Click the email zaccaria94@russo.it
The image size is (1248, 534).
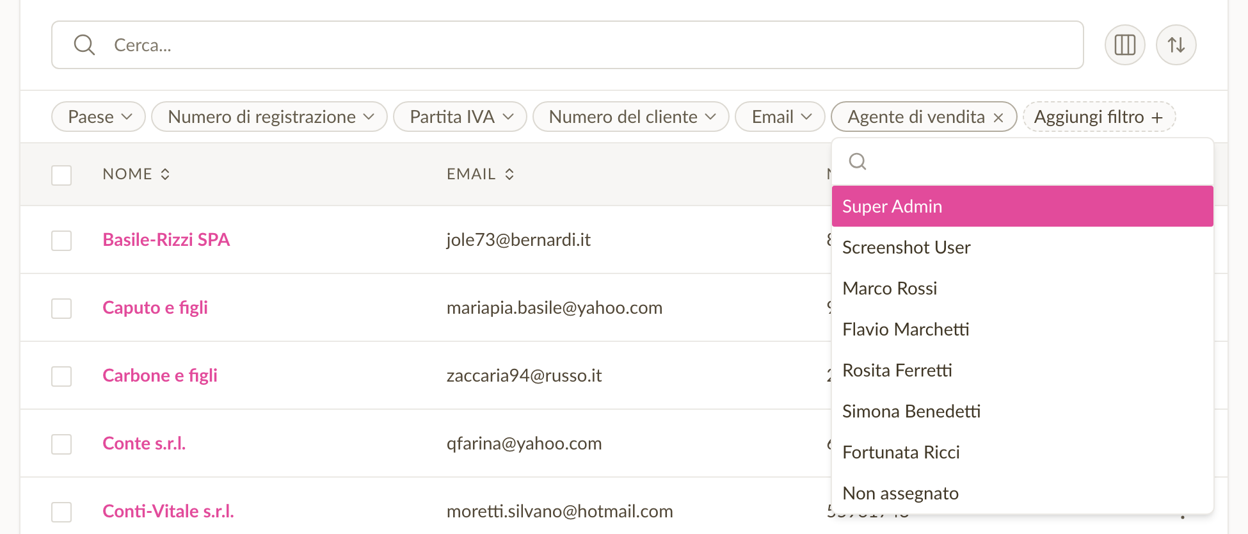click(x=524, y=375)
